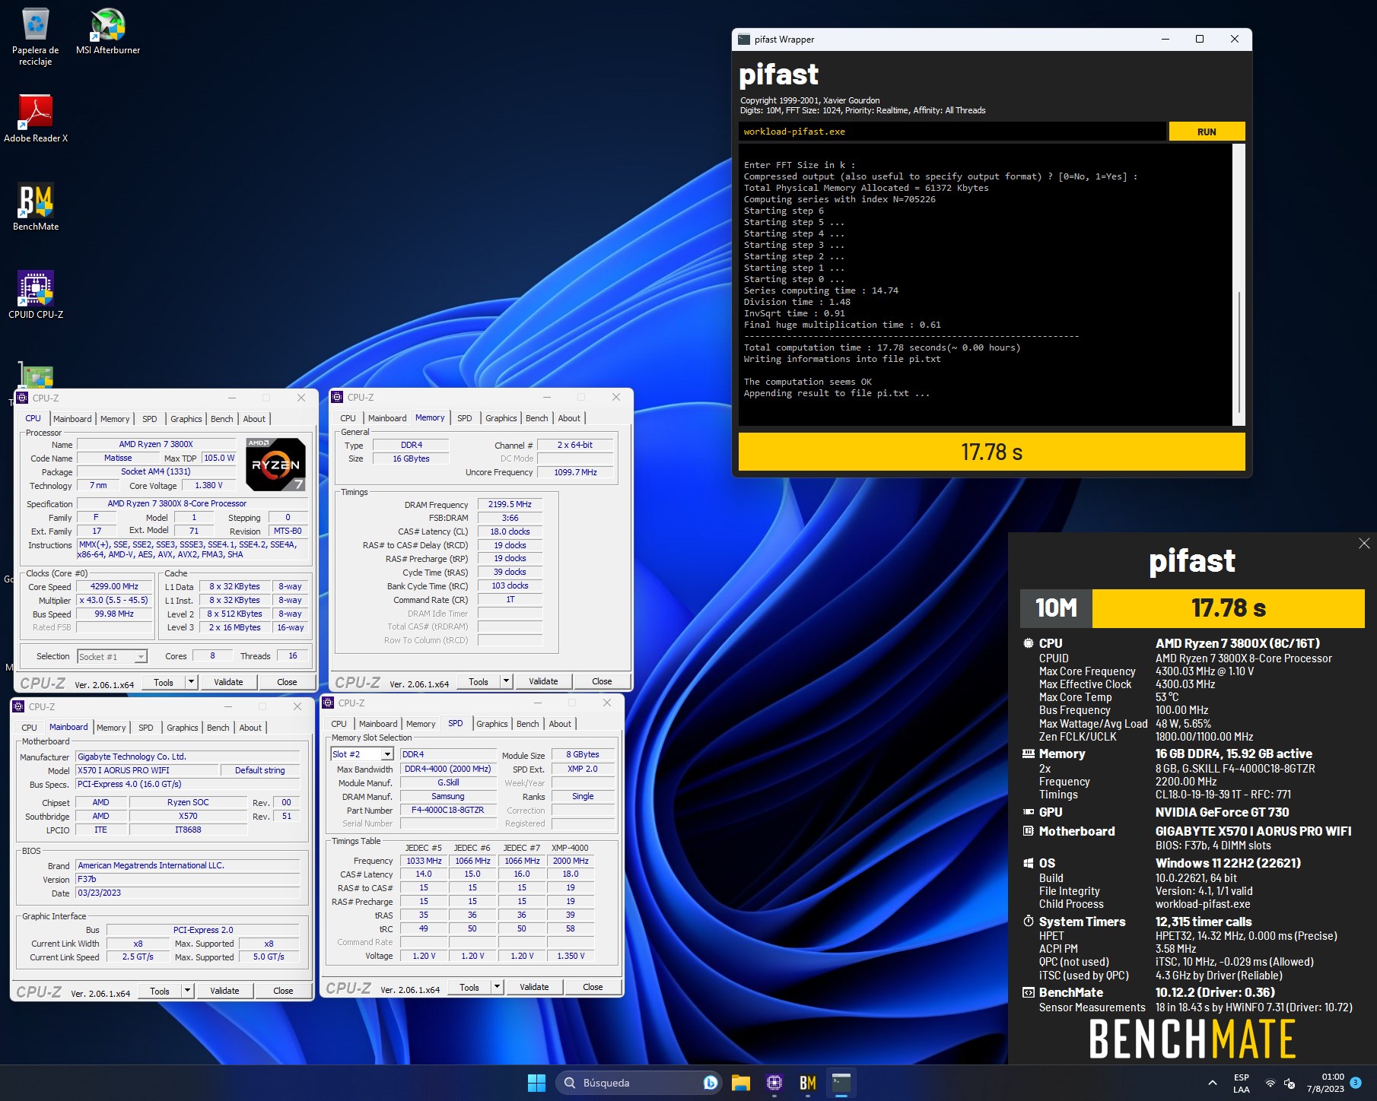This screenshot has height=1101, width=1377.
Task: Click the Motherboard icon in the BenchMate result panel
Action: [x=1029, y=831]
